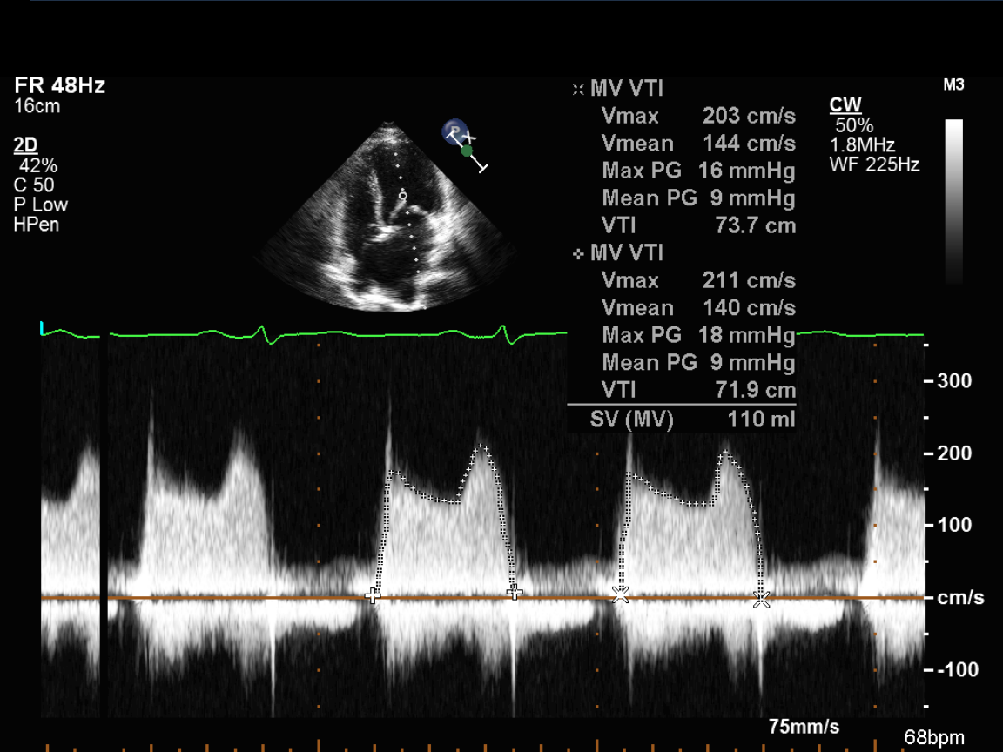
Task: Click the X symbol beside first MV VTI
Action: [x=577, y=89]
